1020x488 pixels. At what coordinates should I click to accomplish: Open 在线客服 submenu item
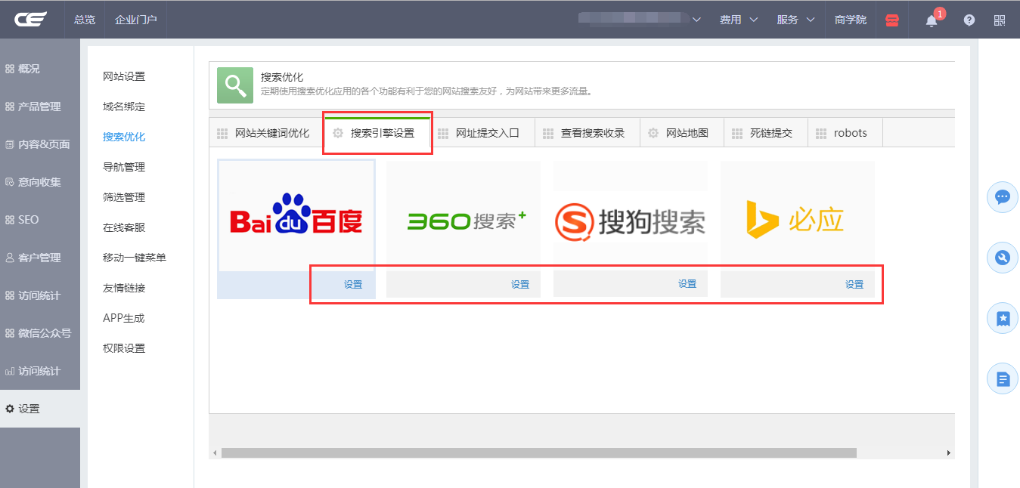[124, 227]
